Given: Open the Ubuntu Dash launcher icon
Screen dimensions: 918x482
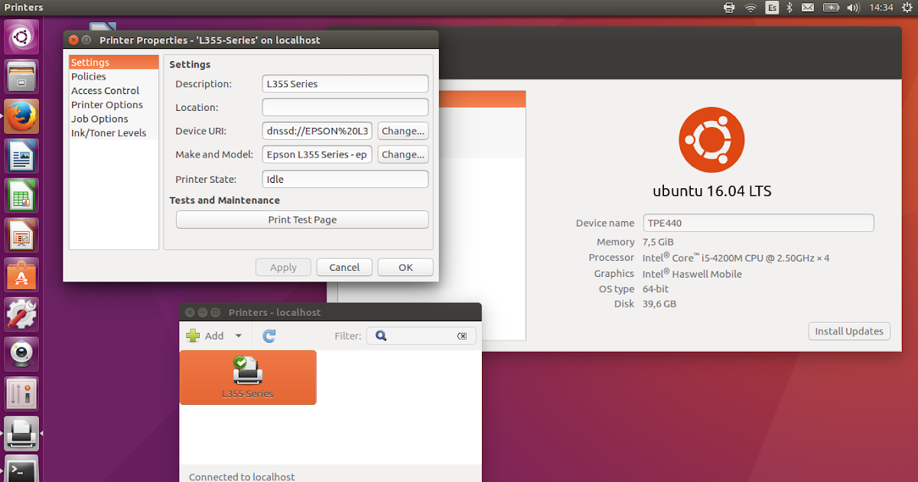Looking at the screenshot, I should 21,37.
